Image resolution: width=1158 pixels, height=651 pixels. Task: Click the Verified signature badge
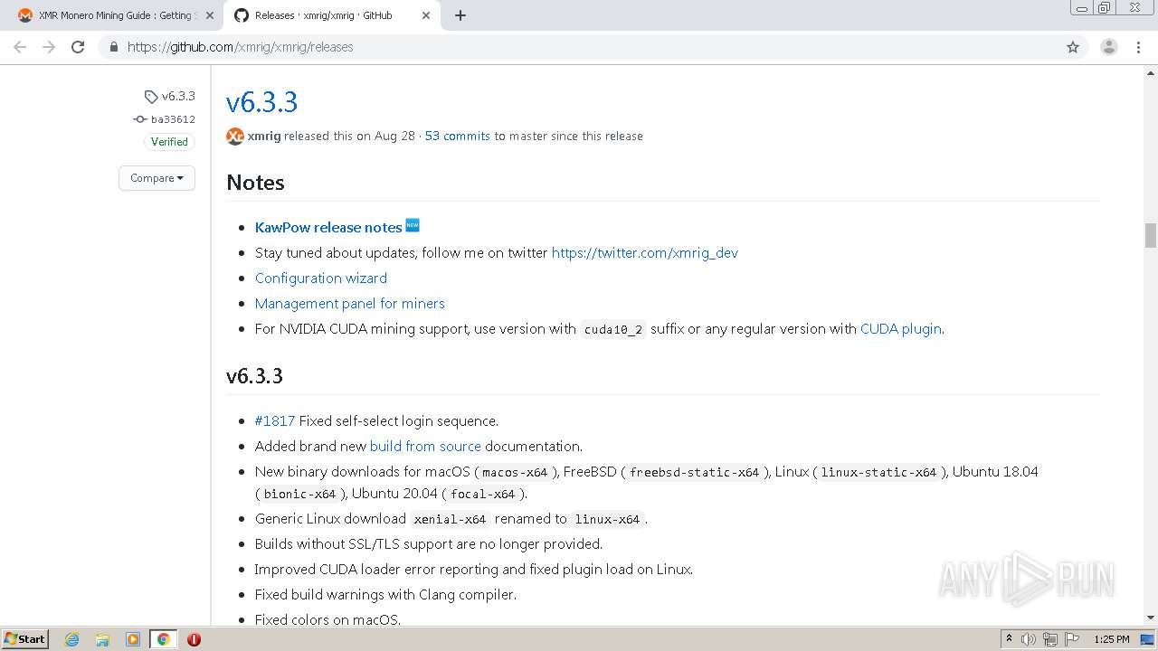tap(169, 142)
